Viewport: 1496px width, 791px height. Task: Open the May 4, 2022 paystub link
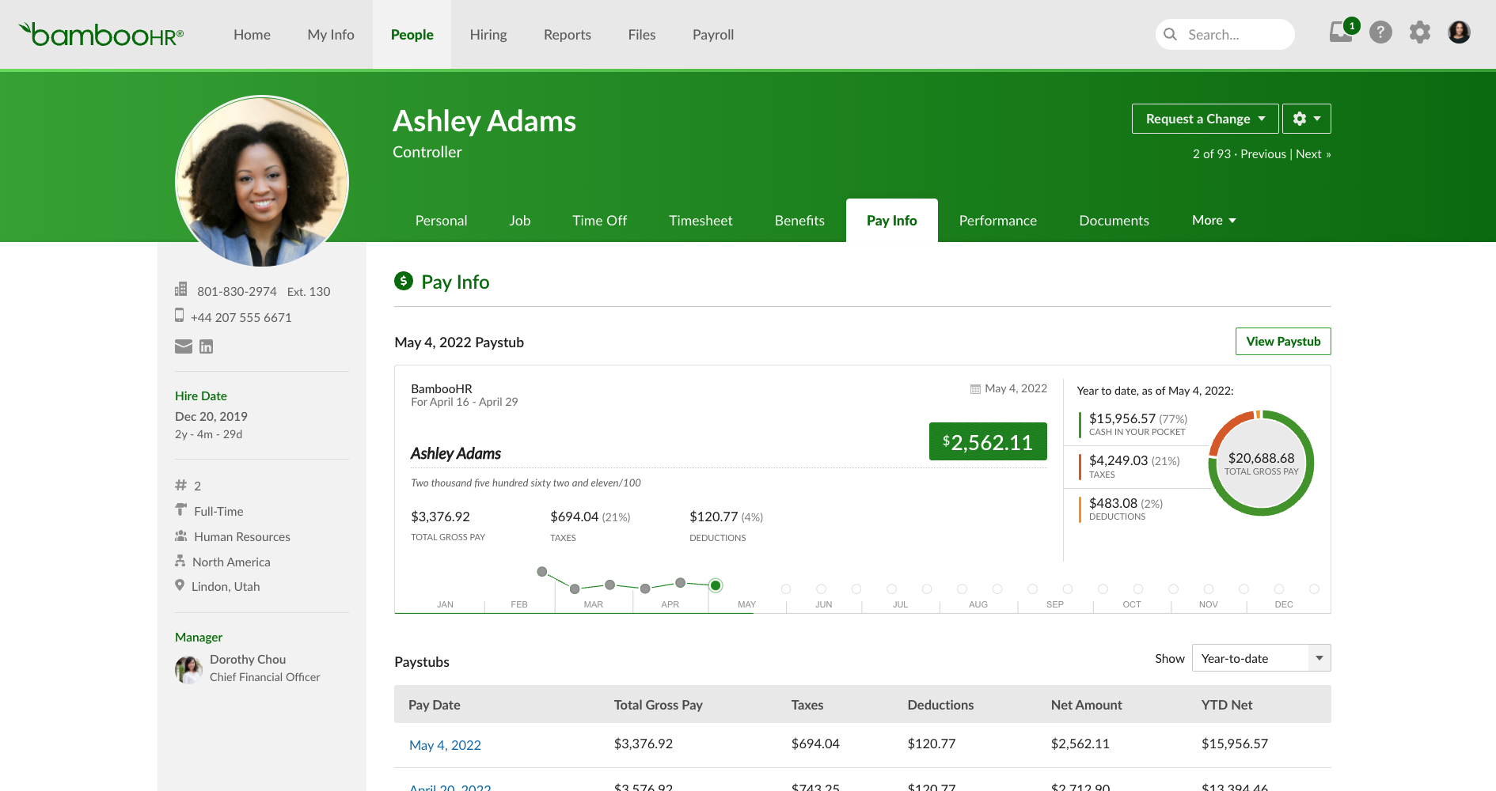445,745
